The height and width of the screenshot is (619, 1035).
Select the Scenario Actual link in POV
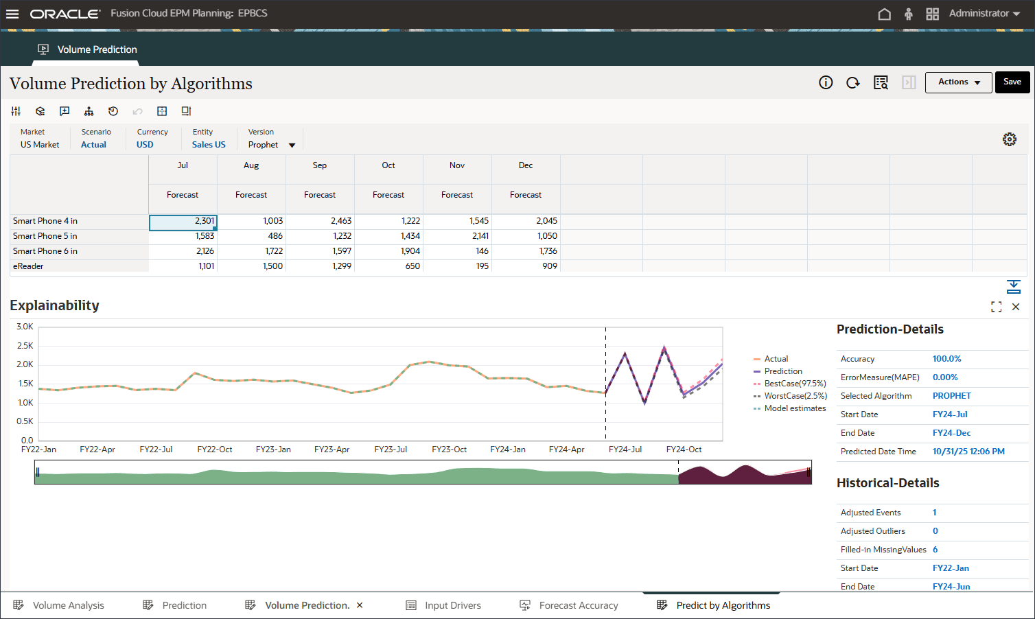click(x=93, y=145)
